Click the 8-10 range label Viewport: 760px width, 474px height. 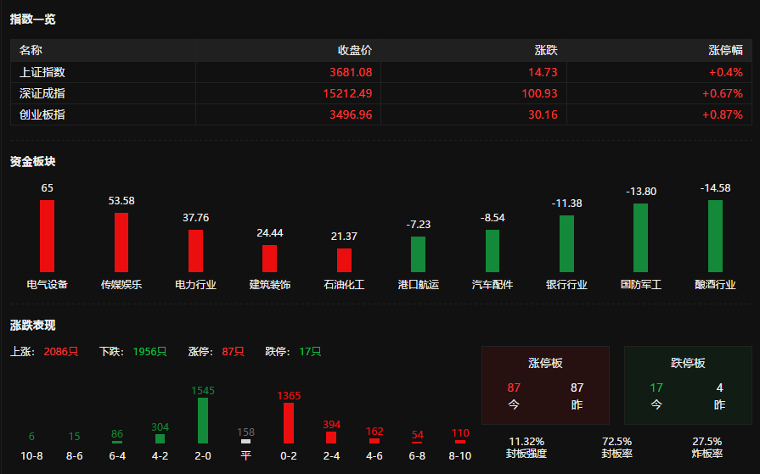(460, 456)
